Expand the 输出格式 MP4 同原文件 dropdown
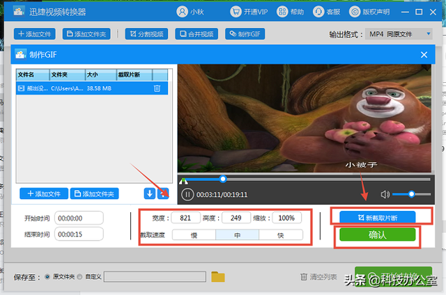This screenshot has width=446, height=295. pos(399,34)
